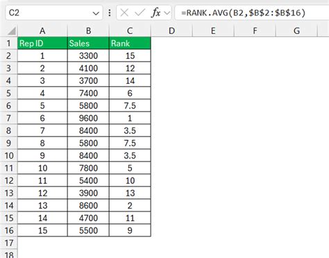Select row 17 header
The image size is (329, 258).
(x=9, y=243)
